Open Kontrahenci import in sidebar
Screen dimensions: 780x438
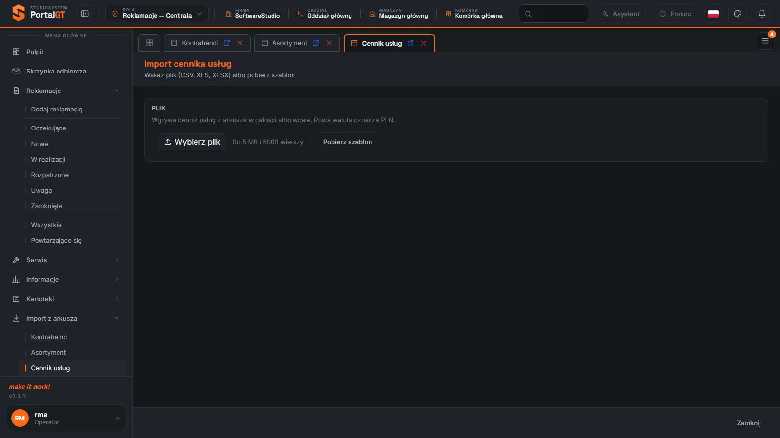tap(73, 337)
